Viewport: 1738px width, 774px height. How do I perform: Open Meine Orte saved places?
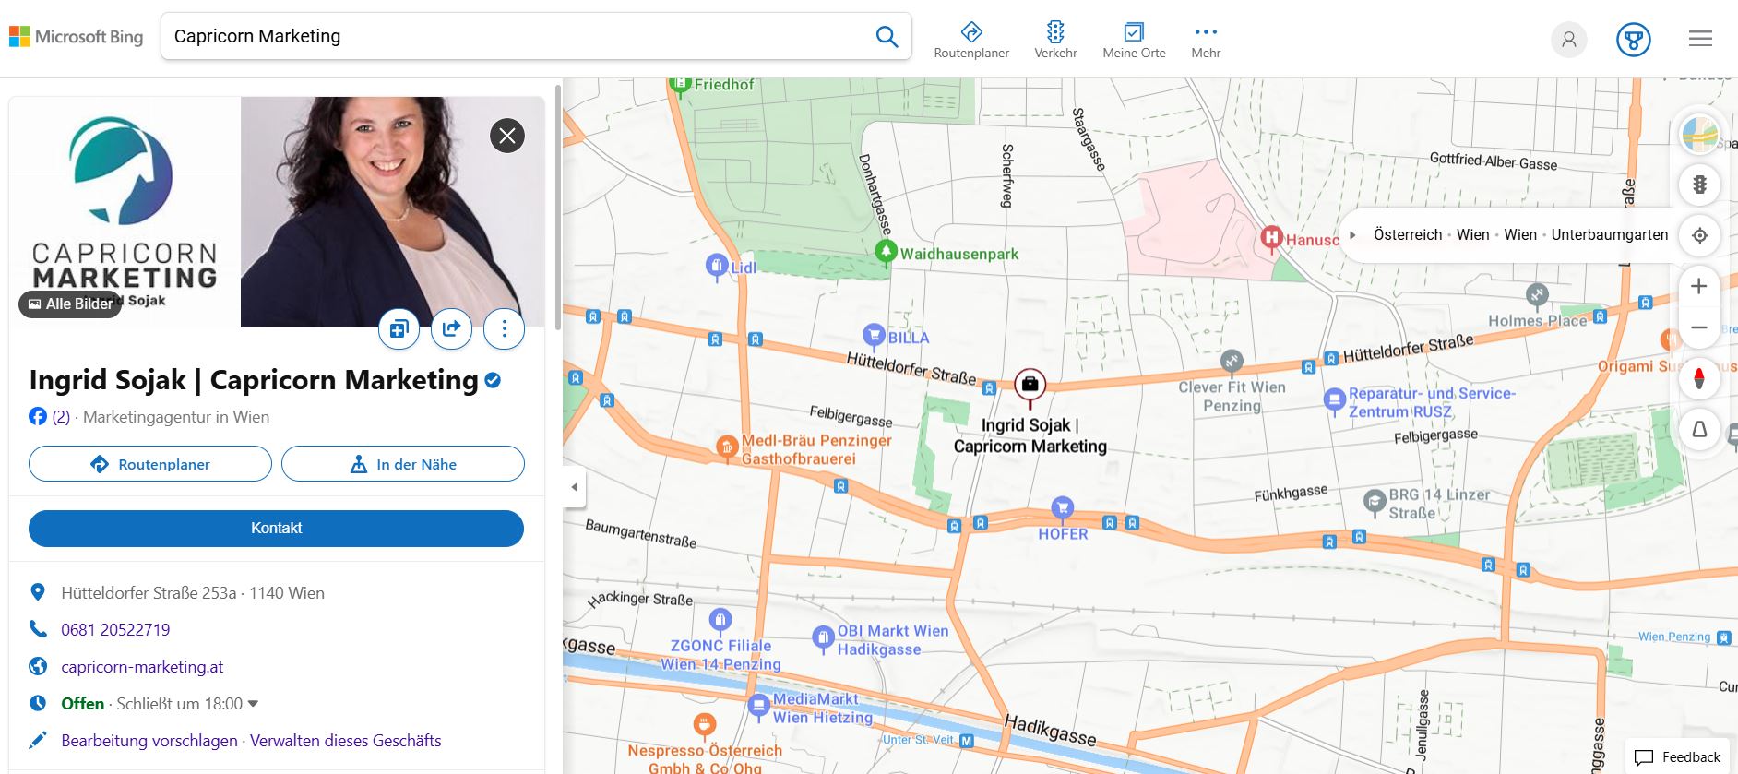point(1134,41)
